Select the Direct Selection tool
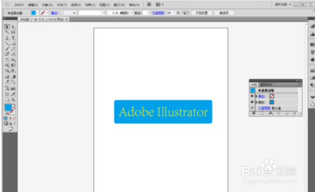 [13, 26]
